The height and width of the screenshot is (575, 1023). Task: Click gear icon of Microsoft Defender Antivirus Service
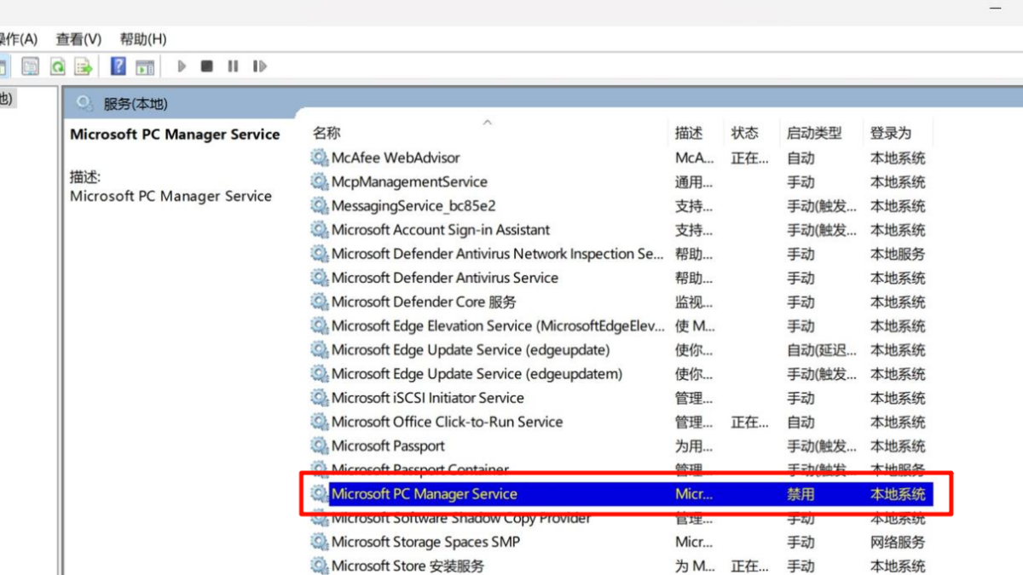319,278
